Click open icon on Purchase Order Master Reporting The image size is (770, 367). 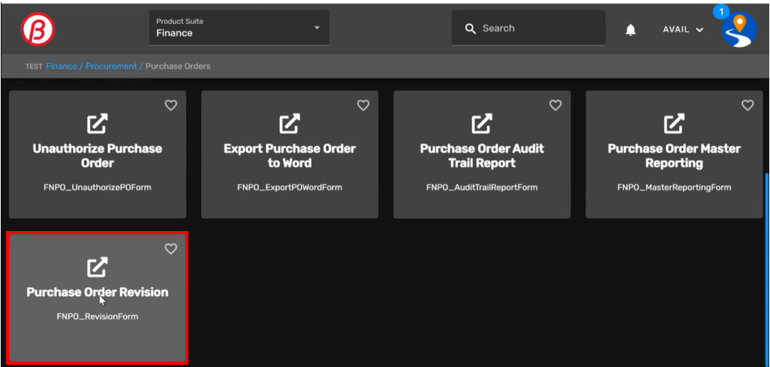point(674,123)
